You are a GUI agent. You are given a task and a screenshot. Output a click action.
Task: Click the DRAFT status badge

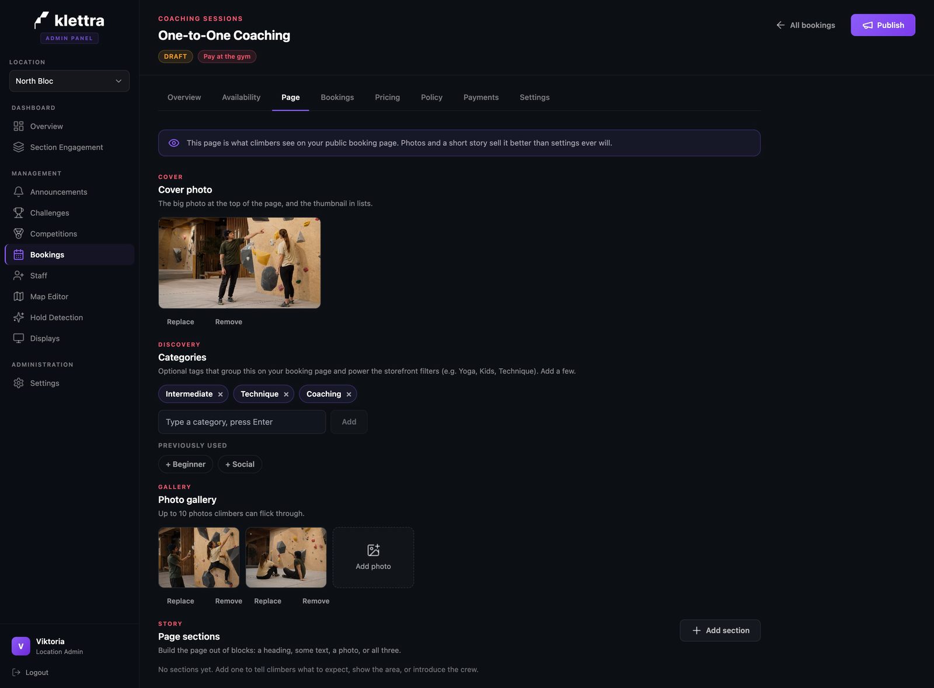click(175, 57)
